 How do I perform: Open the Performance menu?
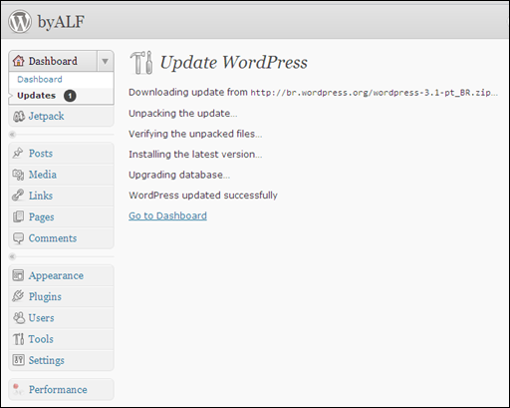tap(58, 389)
